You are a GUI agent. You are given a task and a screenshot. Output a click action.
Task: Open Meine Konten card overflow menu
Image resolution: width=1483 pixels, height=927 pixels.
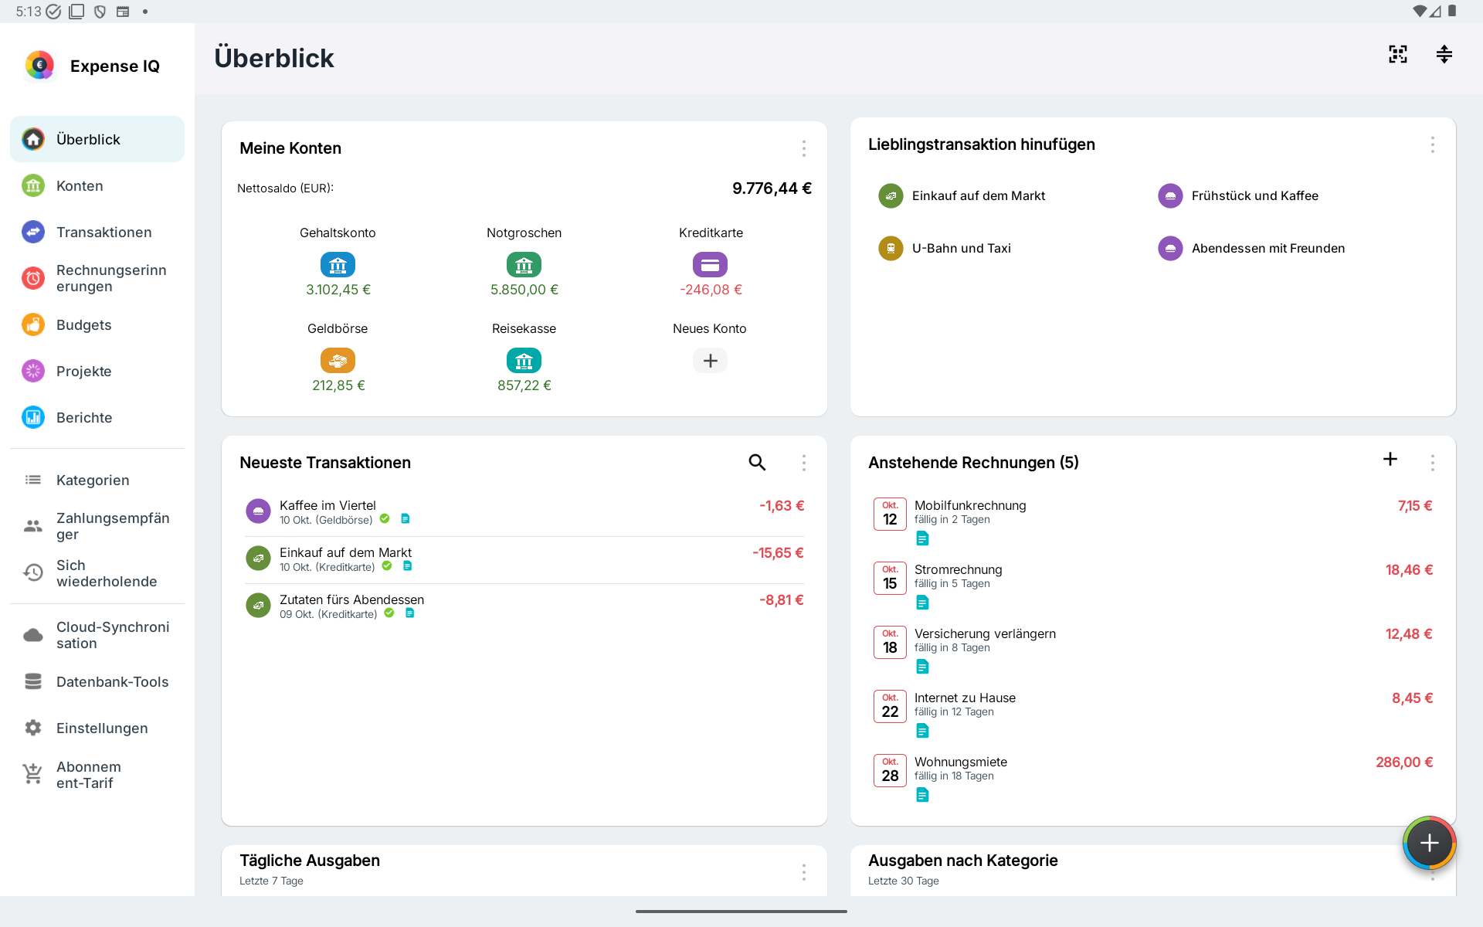coord(803,148)
